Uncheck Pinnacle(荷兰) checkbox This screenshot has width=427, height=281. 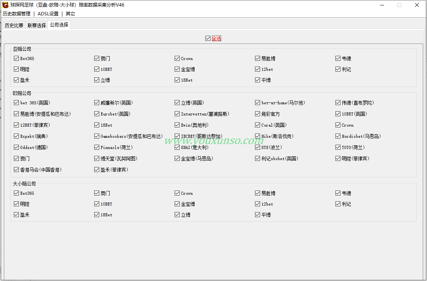pos(97,147)
